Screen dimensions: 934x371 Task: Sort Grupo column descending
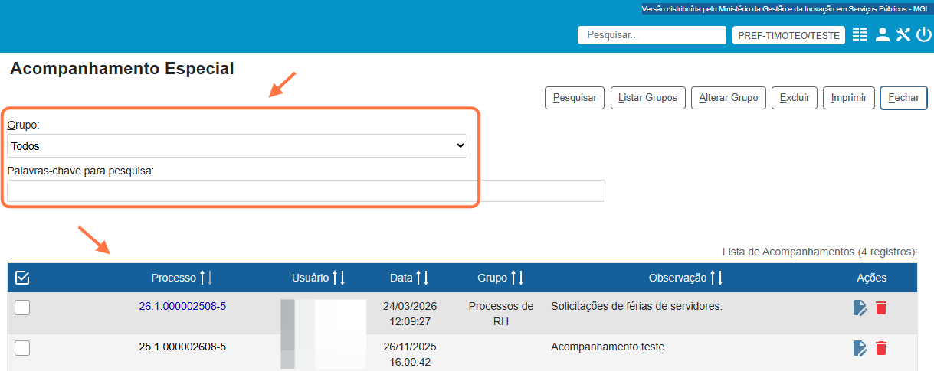tap(521, 278)
